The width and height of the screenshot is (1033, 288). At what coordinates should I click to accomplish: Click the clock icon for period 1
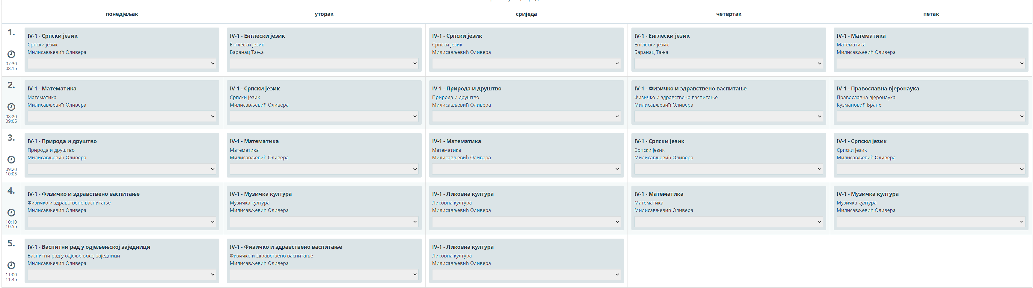11,54
